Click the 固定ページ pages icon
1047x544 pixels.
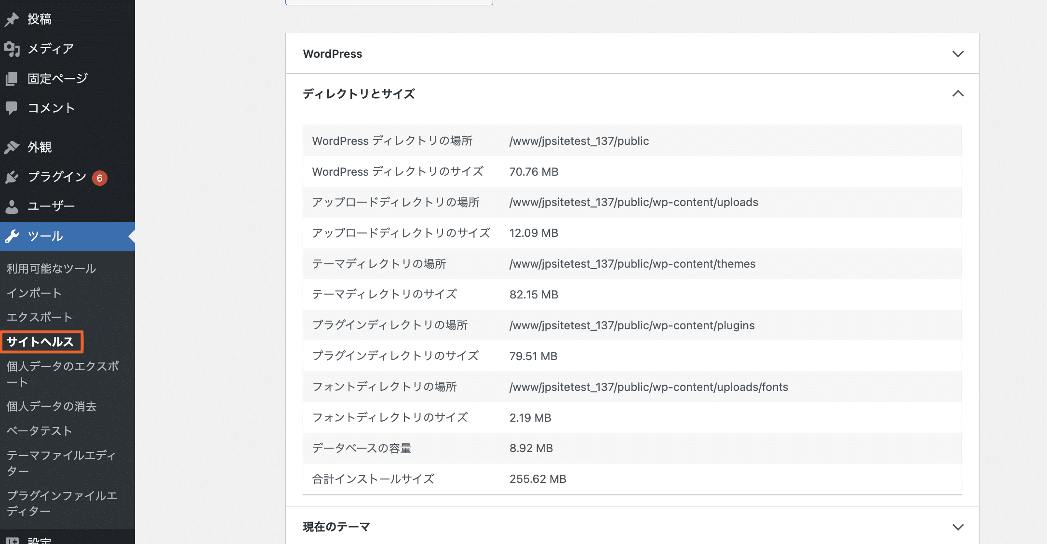[13, 78]
